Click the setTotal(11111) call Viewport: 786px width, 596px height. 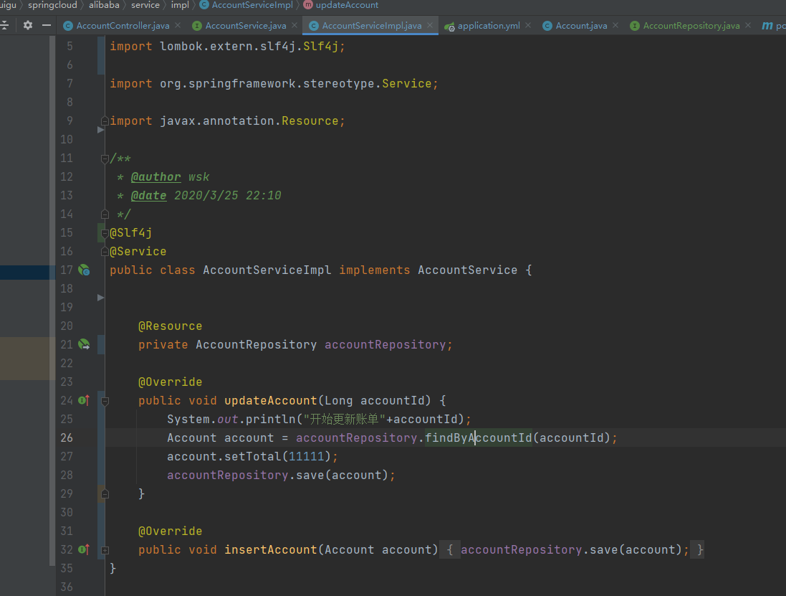[277, 456]
